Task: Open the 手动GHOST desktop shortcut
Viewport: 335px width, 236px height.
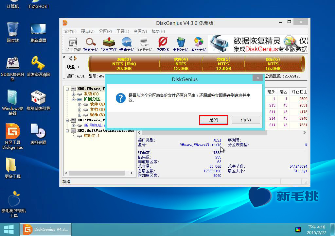Action: point(38,4)
